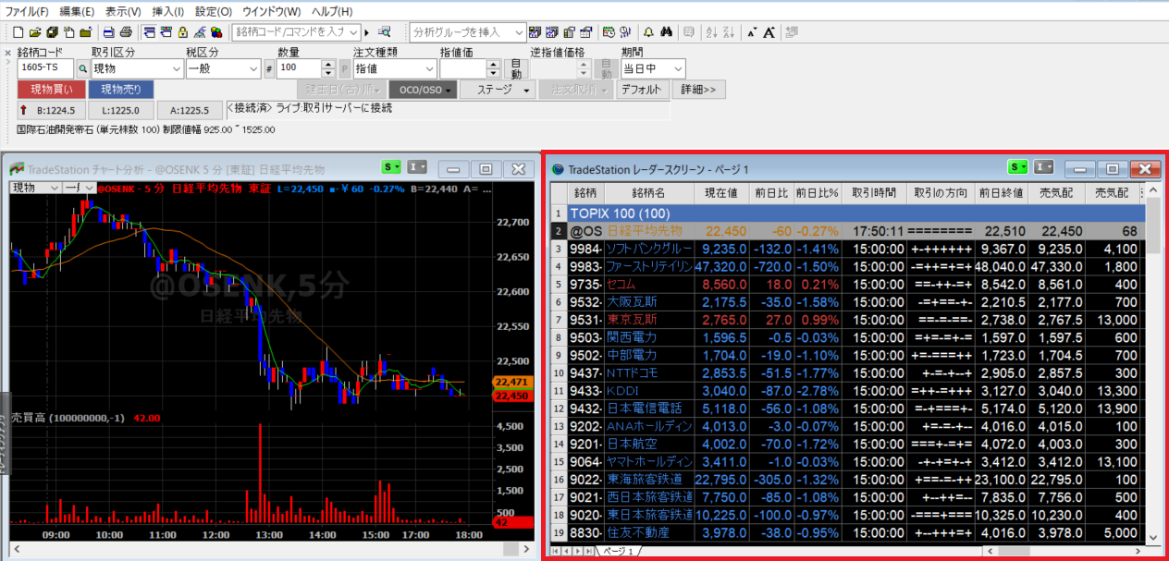Open the 取引区分 dropdown showing 現物
The width and height of the screenshot is (1169, 561).
(137, 68)
